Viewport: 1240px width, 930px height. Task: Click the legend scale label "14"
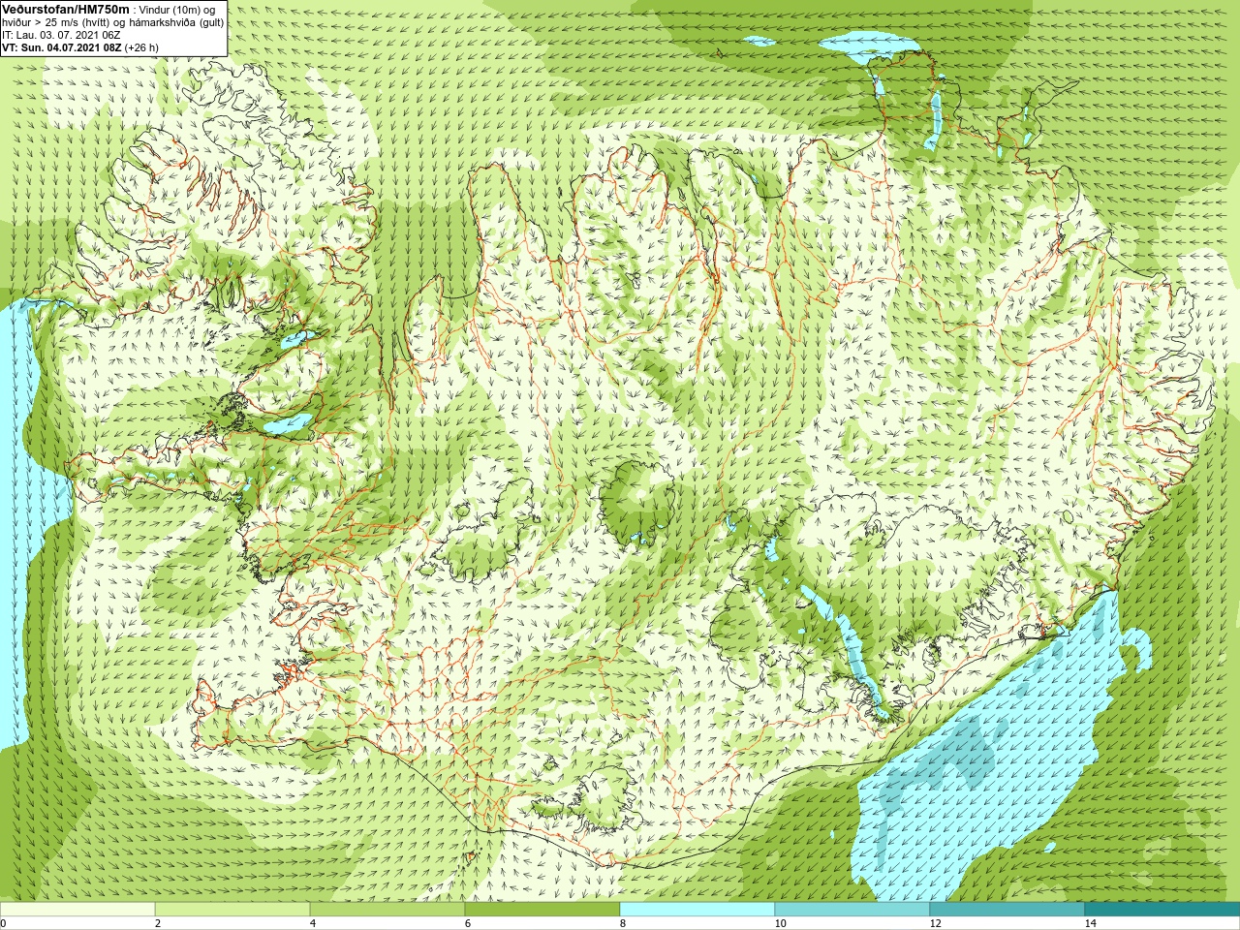1089,923
